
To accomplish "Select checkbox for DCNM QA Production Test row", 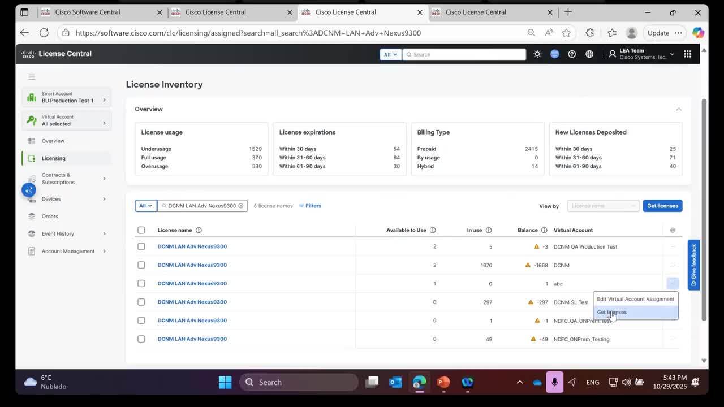I will point(141,246).
